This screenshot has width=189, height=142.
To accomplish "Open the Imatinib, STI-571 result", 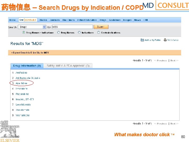I will [x=25, y=99].
